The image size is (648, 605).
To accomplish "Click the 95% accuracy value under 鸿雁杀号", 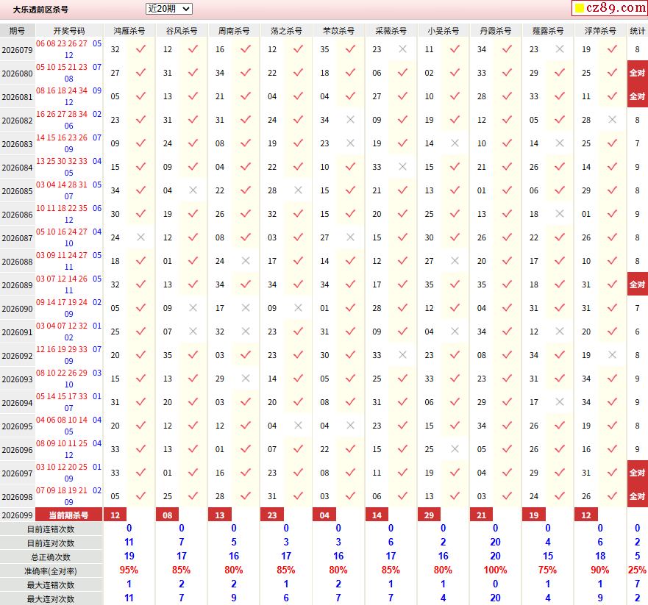I will click(129, 570).
